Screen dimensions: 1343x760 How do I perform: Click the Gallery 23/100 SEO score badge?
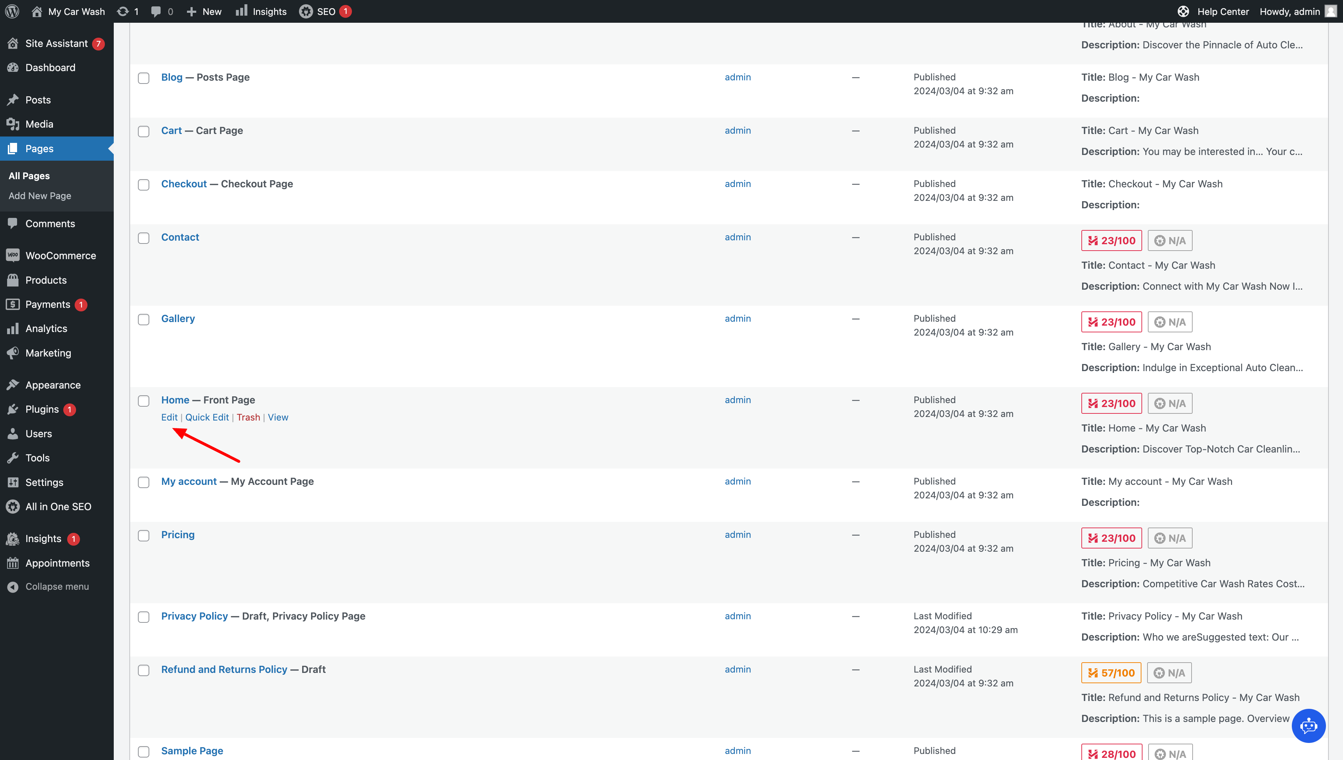click(1111, 322)
